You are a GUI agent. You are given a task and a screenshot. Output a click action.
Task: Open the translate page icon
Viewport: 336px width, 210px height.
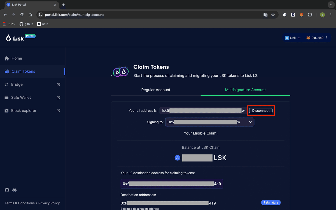tap(265, 15)
